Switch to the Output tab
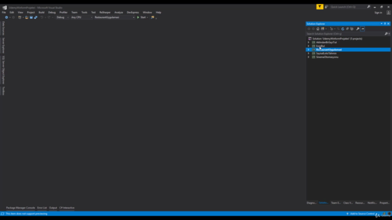 click(x=53, y=208)
